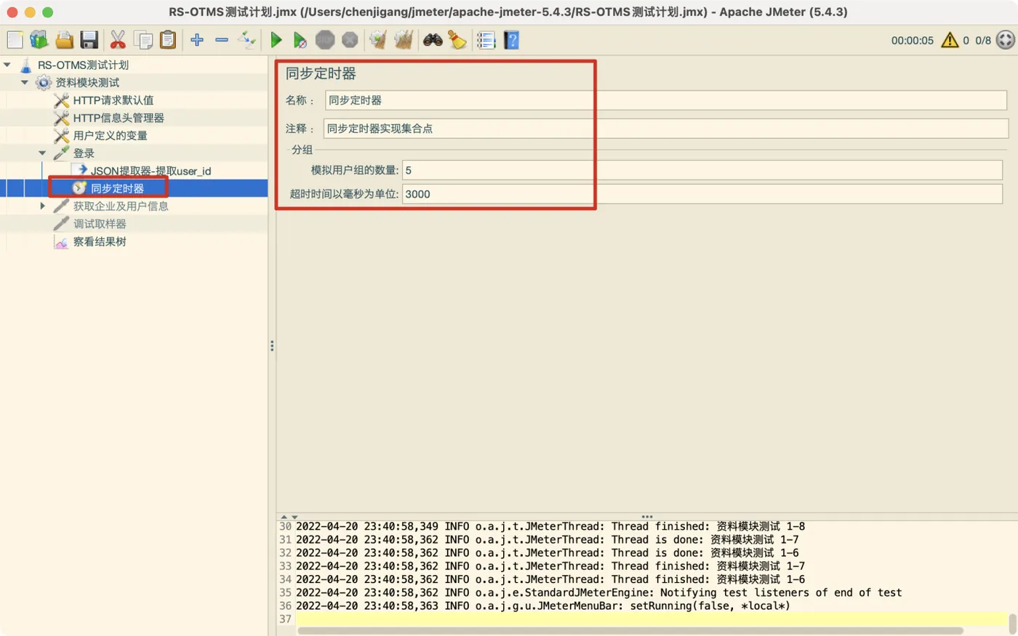The height and width of the screenshot is (636, 1018).
Task: Click the Stop test toolbar icon
Action: [325, 40]
